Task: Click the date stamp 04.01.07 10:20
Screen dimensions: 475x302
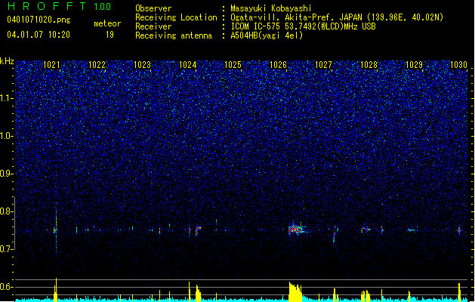Action: click(x=39, y=35)
